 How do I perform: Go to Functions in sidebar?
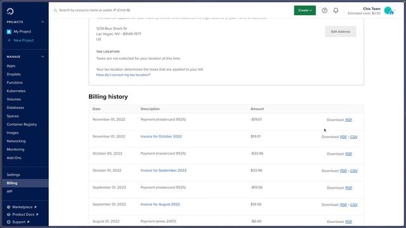[15, 82]
